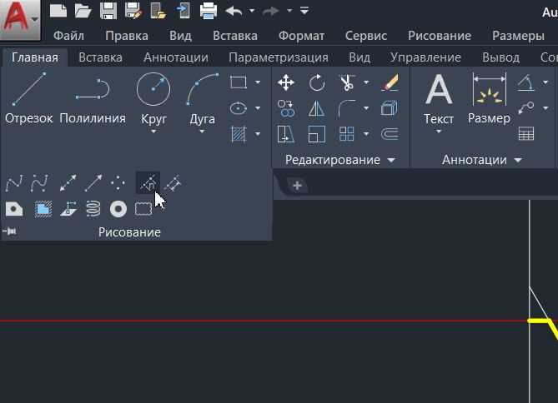Select the Donut ring tool

(118, 209)
